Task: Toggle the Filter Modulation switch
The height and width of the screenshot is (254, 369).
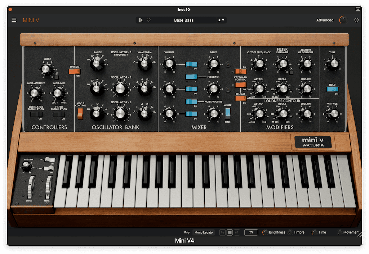Action: coord(59,114)
